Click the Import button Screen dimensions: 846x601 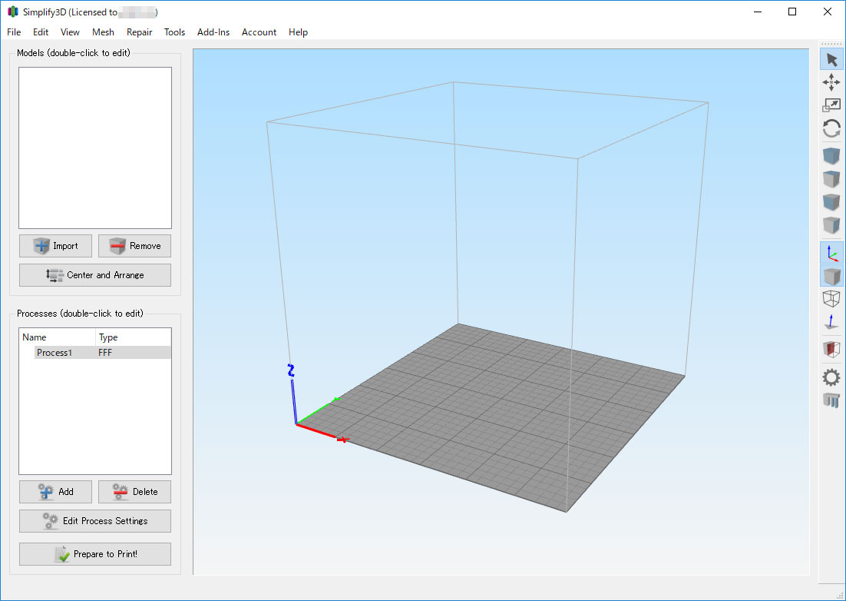click(56, 246)
